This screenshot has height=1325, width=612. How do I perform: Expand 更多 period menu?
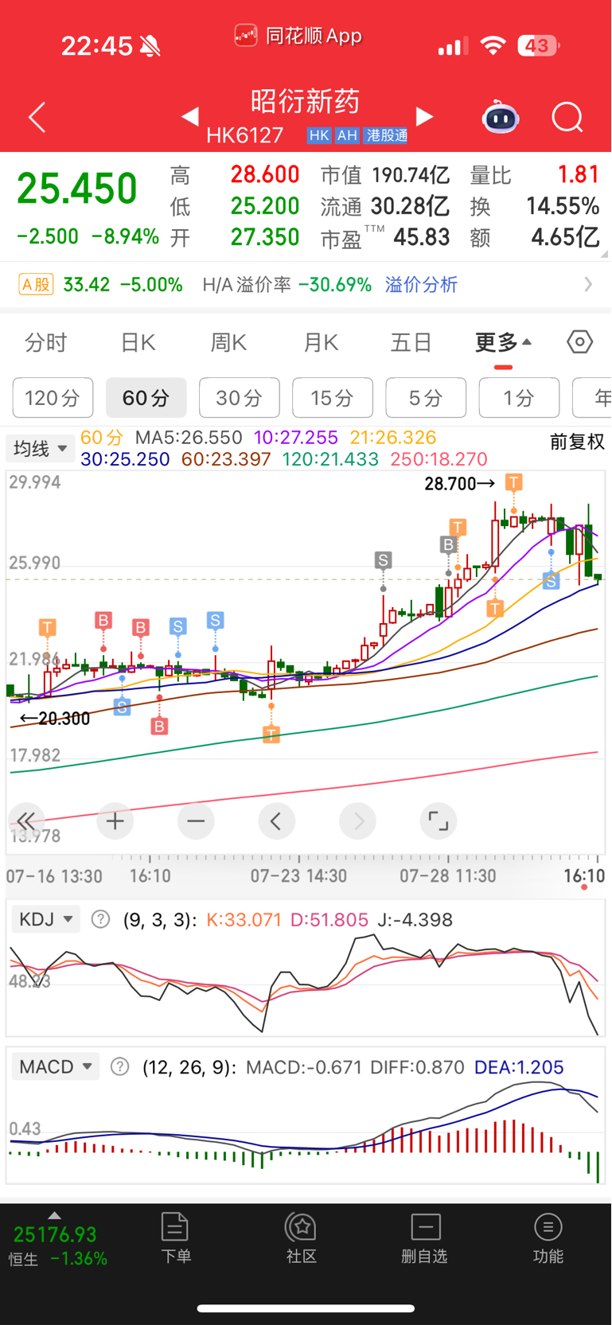point(503,343)
